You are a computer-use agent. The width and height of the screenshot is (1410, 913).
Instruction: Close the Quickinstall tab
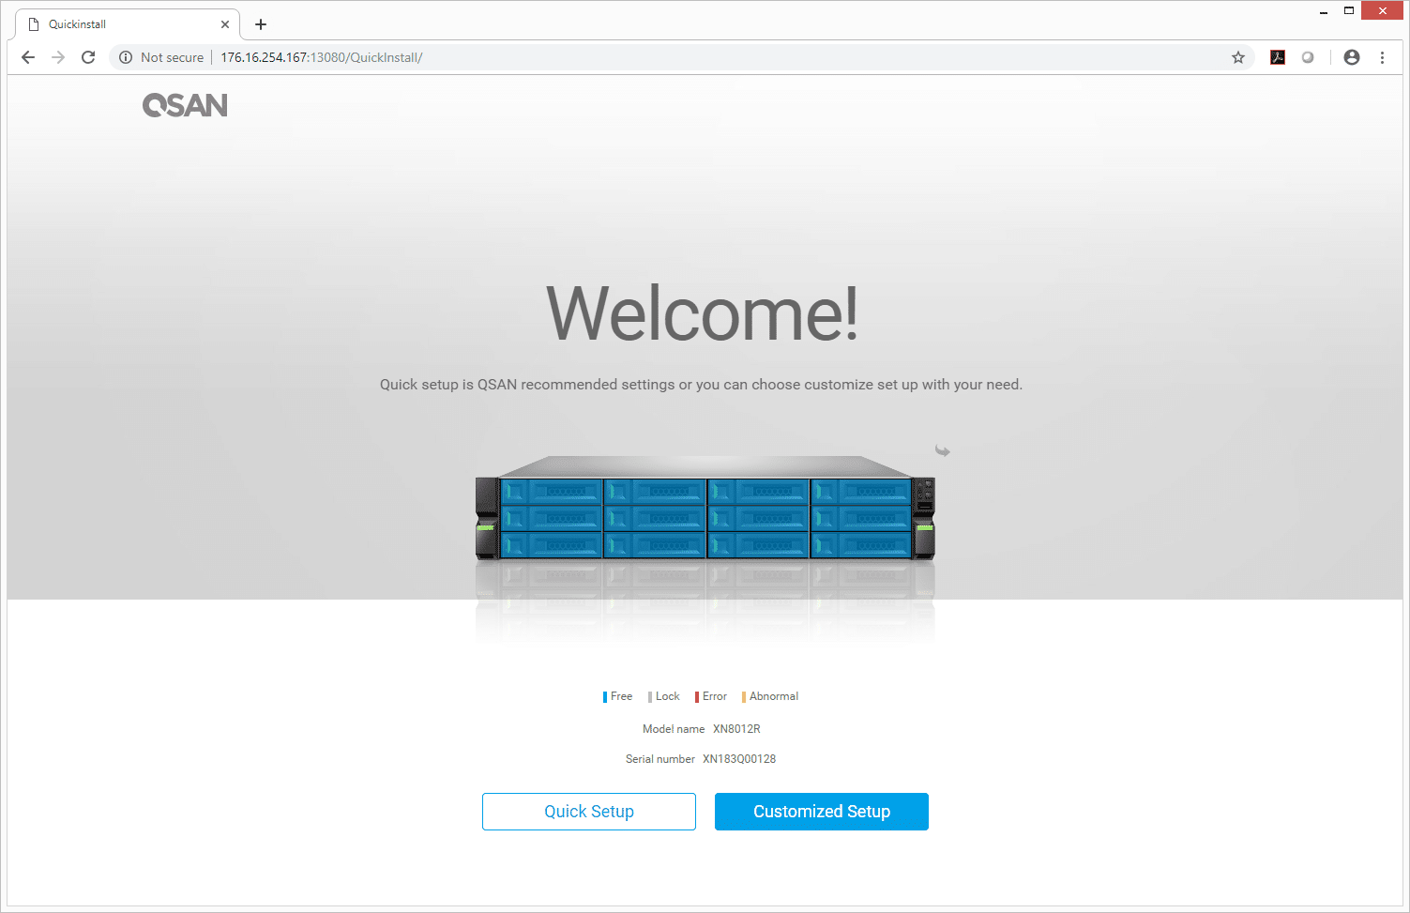(x=225, y=24)
